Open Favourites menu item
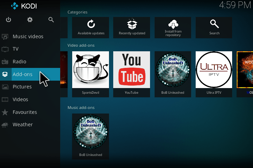The height and width of the screenshot is (168, 253). (30, 112)
